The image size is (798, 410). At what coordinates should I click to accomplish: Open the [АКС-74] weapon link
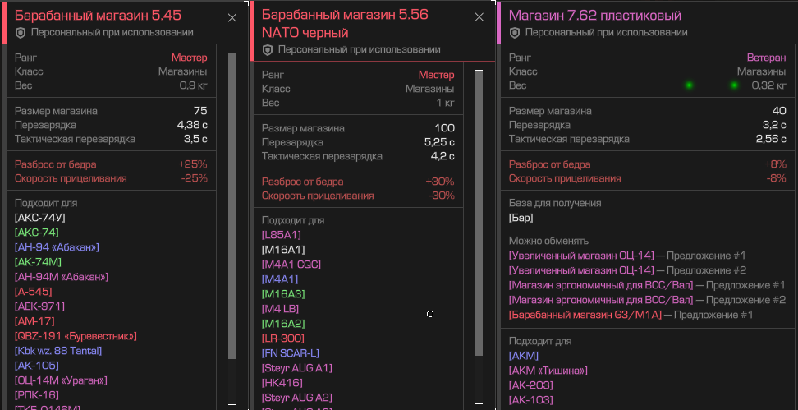[x=37, y=233]
